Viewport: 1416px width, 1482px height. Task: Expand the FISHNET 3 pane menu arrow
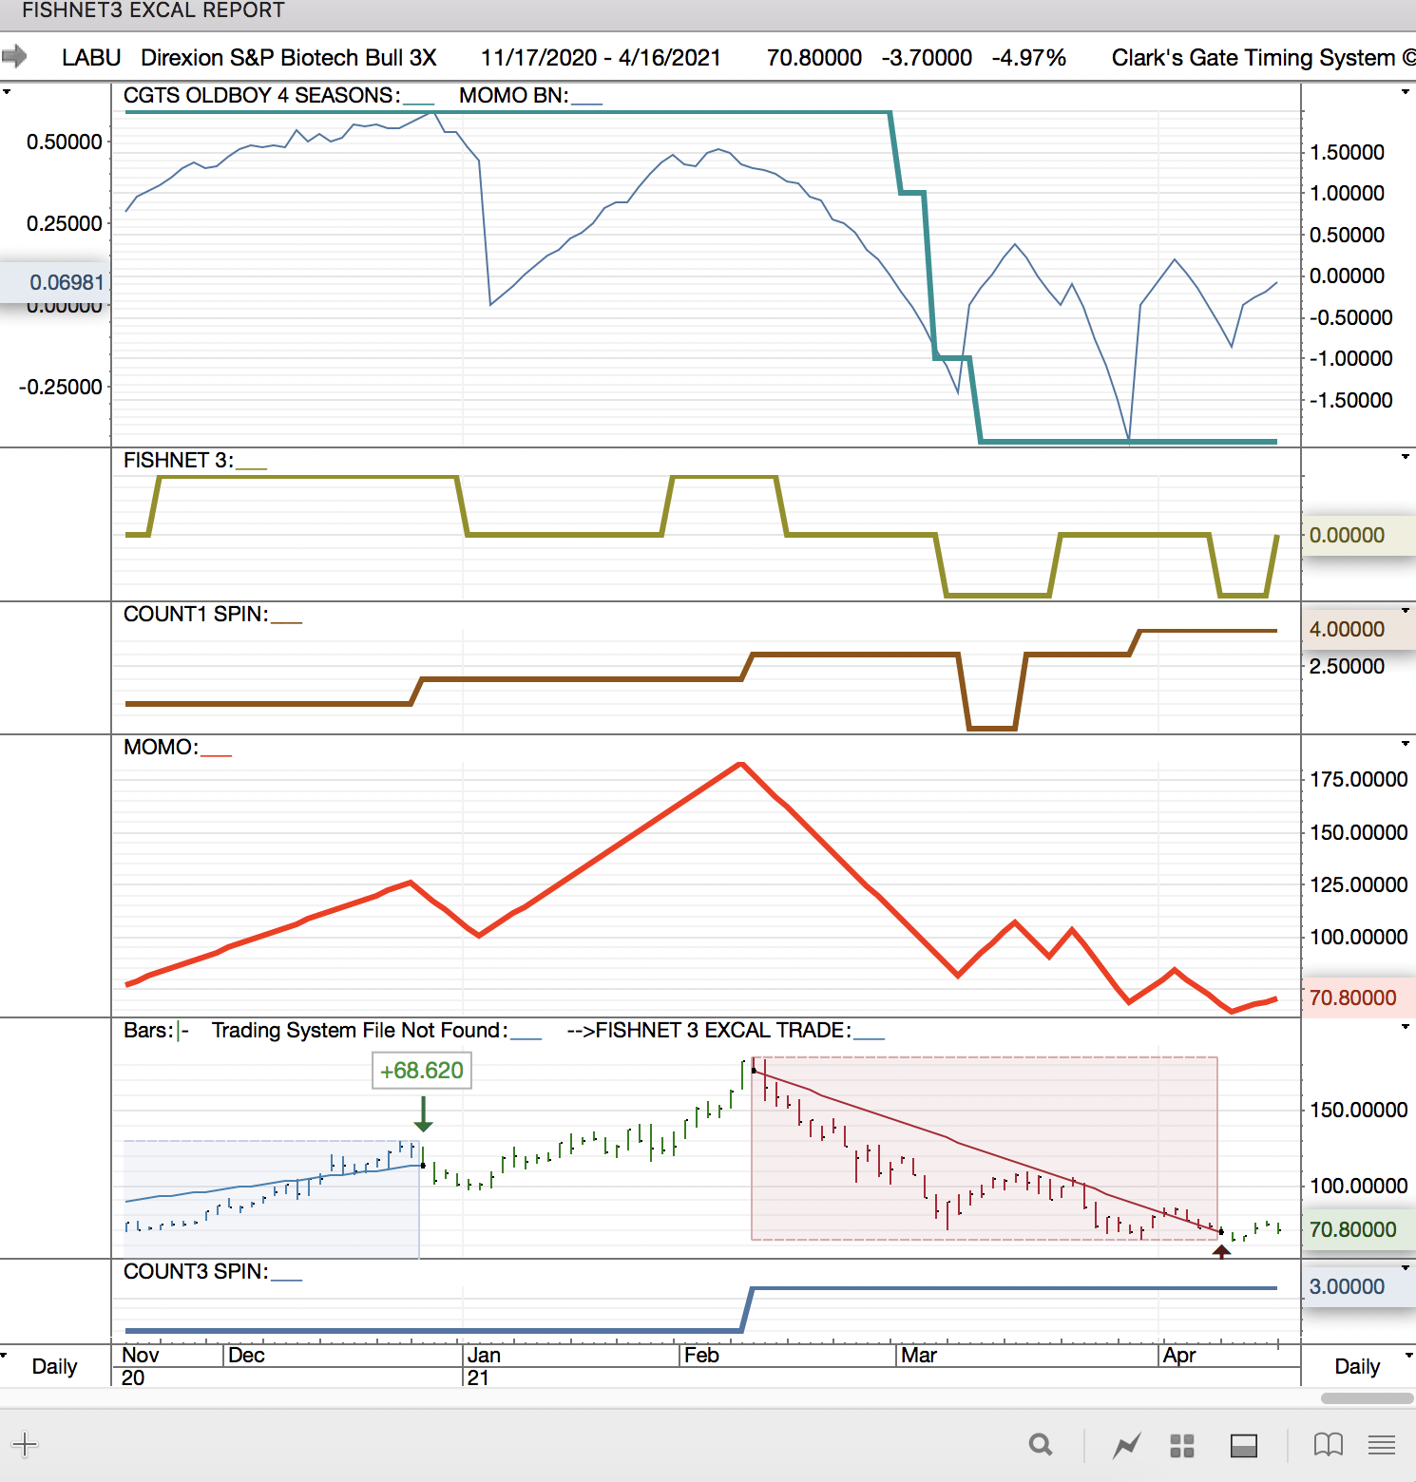[1405, 457]
